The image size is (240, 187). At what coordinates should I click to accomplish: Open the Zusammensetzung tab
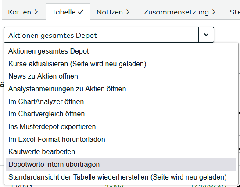click(179, 12)
